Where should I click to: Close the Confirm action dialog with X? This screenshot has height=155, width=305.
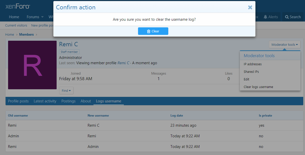click(x=250, y=7)
